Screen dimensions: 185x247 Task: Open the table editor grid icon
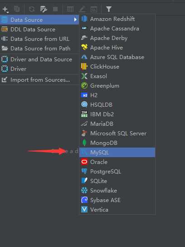[70, 9]
